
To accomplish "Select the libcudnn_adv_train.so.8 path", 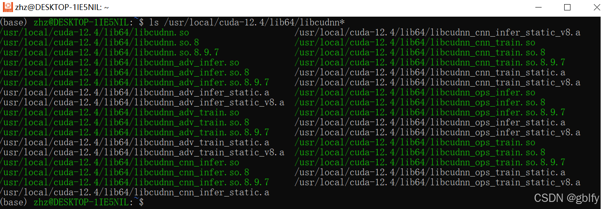I will (125, 122).
